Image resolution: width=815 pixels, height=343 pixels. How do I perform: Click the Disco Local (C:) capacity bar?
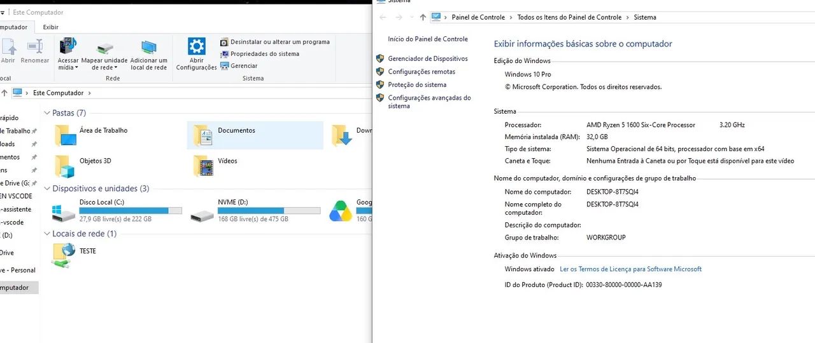pos(131,210)
